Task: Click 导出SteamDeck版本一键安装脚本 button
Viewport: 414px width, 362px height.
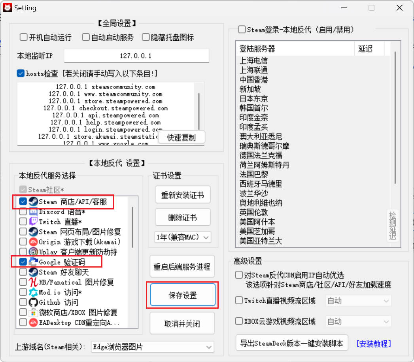Action: (x=292, y=343)
